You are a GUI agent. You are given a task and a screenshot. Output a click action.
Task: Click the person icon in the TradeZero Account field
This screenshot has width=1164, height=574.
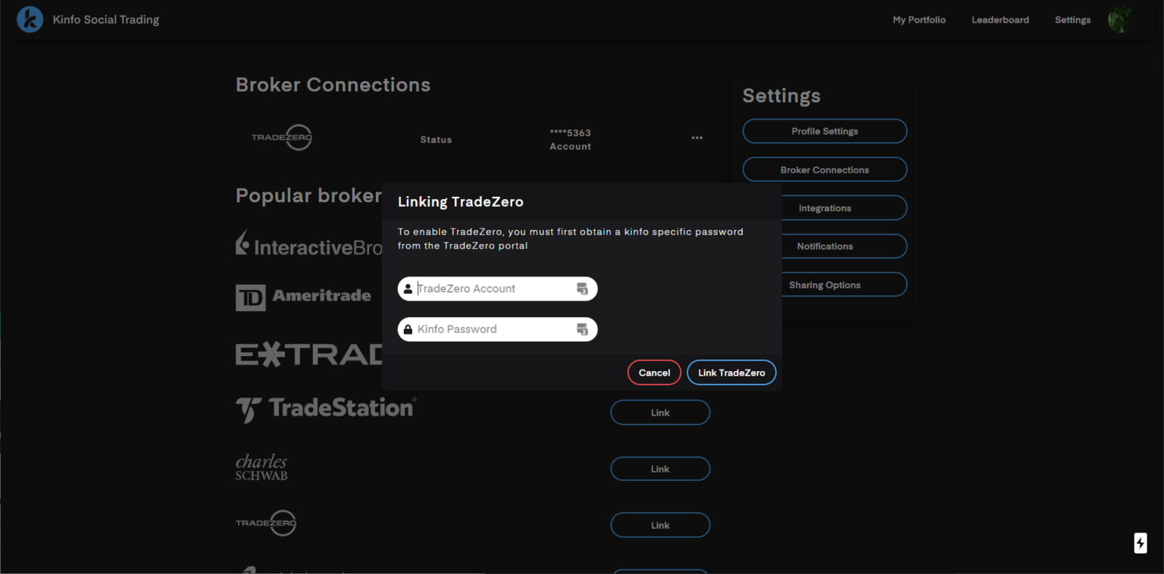(x=408, y=289)
